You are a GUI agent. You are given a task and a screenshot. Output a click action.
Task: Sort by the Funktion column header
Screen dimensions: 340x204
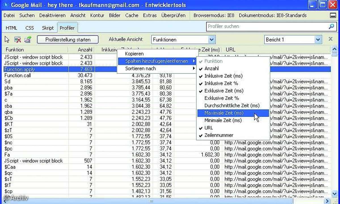[x=35, y=50]
